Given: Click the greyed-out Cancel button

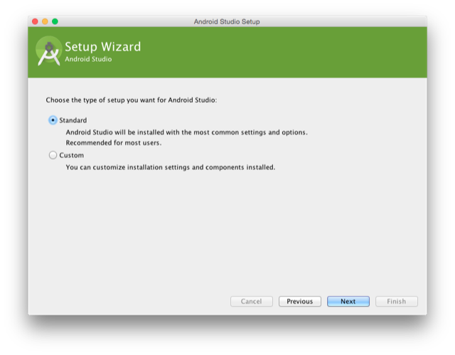Looking at the screenshot, I should pyautogui.click(x=251, y=301).
